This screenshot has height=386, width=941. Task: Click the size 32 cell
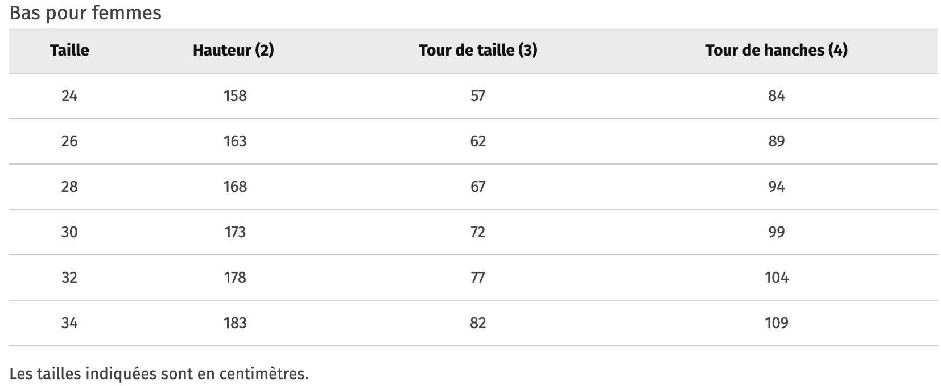[69, 278]
